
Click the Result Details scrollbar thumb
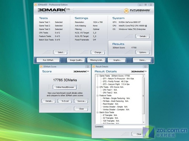click(144, 96)
